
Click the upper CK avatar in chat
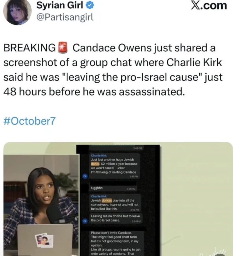tap(85, 176)
